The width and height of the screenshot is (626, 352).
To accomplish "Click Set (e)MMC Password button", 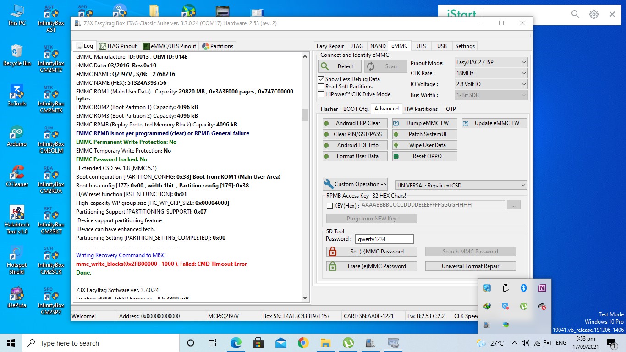I will point(371,252).
